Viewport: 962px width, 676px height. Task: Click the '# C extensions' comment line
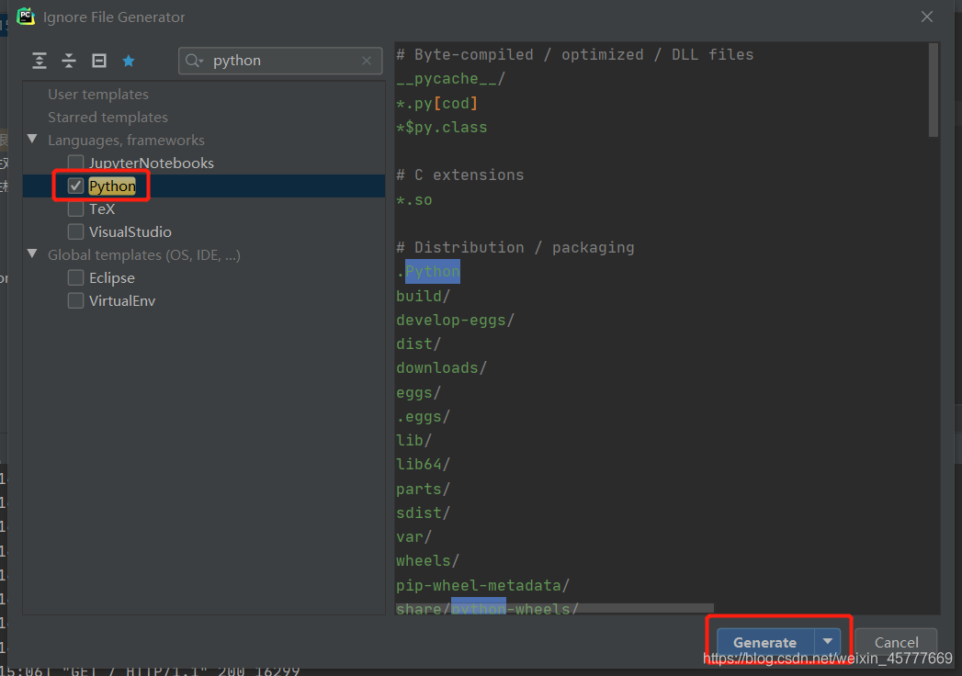click(x=460, y=175)
